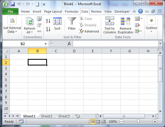Click the macro record status bar icon
Viewport: 165px width, 127px height.
(21, 122)
